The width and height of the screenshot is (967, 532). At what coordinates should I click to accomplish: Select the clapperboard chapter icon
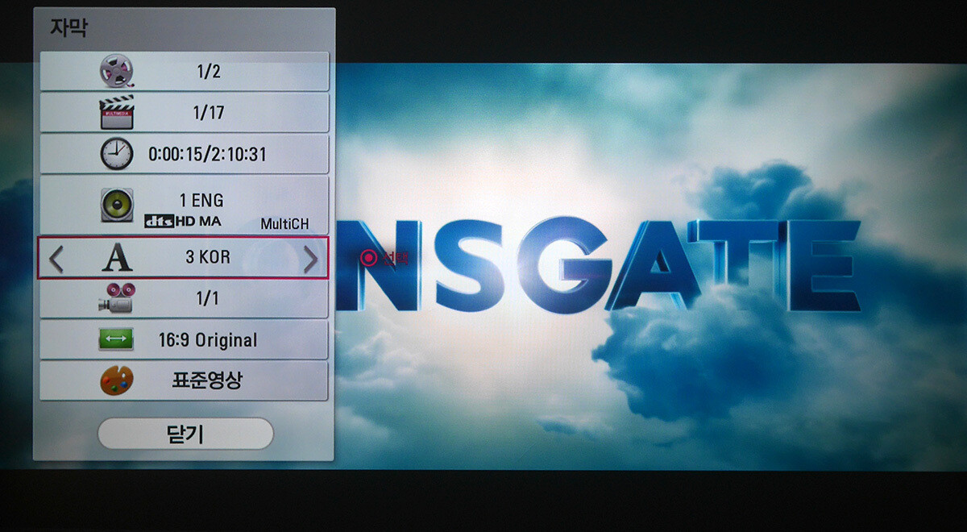click(117, 113)
